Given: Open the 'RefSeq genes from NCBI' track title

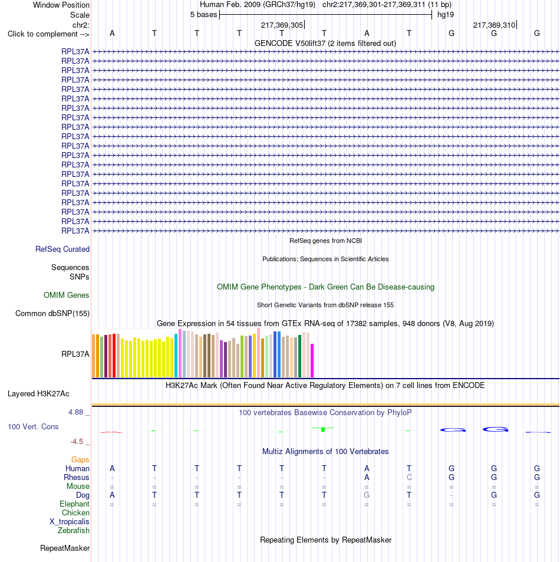Looking at the screenshot, I should point(325,241).
